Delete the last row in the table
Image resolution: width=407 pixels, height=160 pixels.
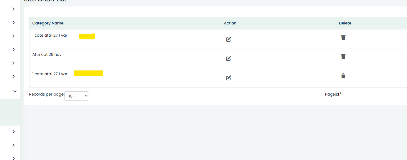pyautogui.click(x=343, y=76)
